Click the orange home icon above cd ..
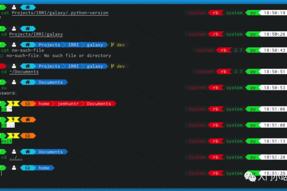The width and height of the screenshot is (287, 191). click(x=28, y=119)
